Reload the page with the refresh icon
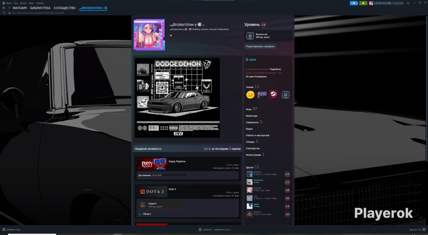Viewport: 428px width, 235px height. coord(4,13)
